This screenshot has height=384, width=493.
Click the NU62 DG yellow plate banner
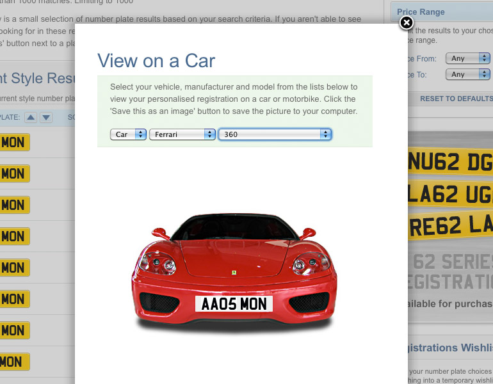click(x=450, y=162)
